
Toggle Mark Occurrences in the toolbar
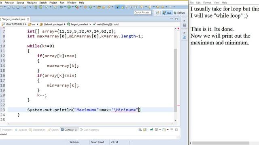(x=123, y=7)
